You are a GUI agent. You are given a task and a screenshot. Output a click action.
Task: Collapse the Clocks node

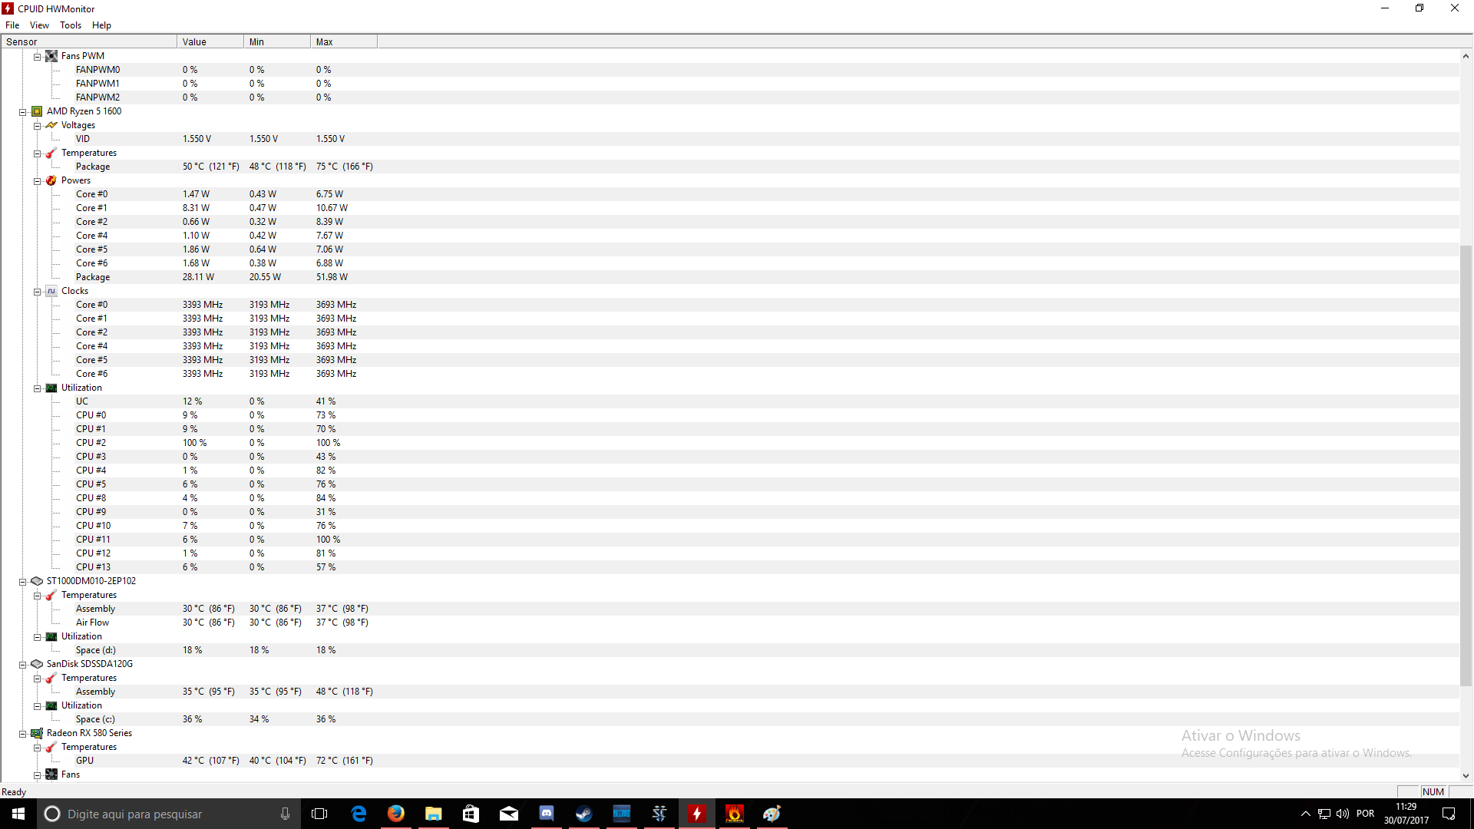coord(37,292)
